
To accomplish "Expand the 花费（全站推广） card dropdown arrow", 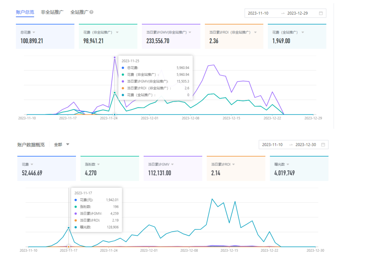I will (303, 33).
